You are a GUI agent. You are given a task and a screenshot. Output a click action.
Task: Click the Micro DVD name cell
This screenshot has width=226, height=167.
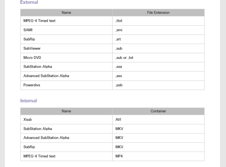[x=32, y=58]
